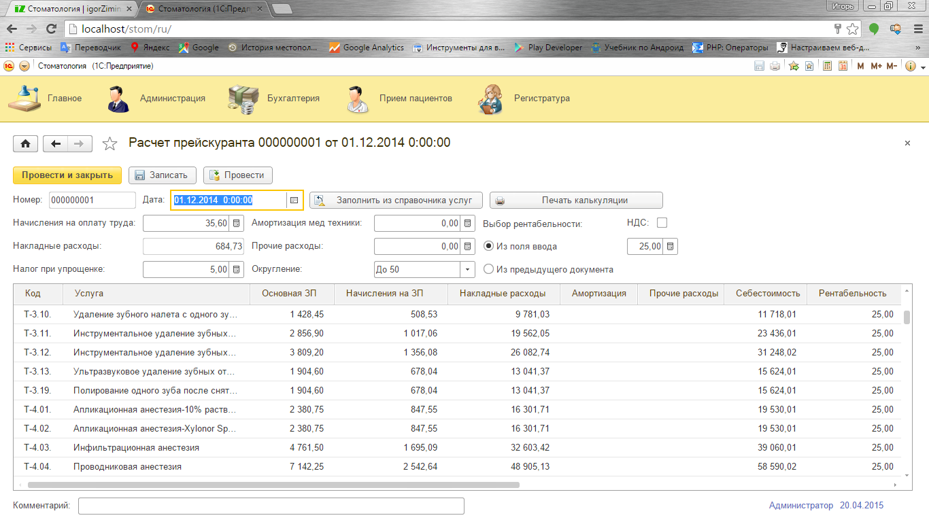Enable the НДС checkbox
This screenshot has width=929, height=522.
pos(662,223)
